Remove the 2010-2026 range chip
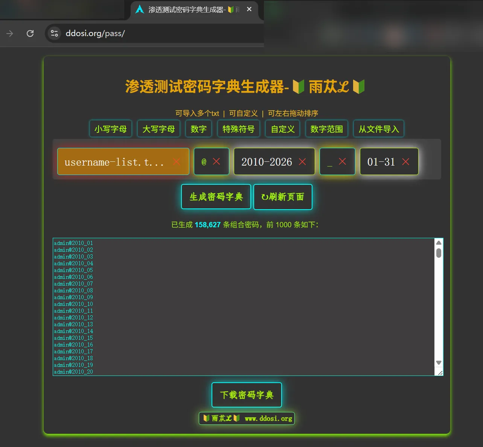 (x=302, y=162)
